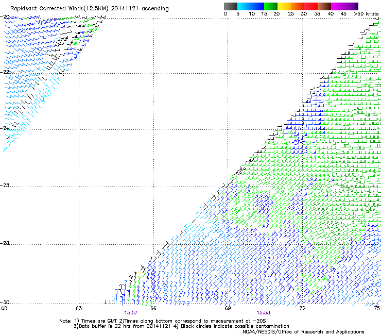Click the cyan-to-blue 5-15 knots legend band

(x=251, y=6)
